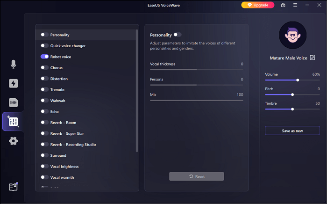Open the hamburger menu in title bar

click(x=295, y=5)
